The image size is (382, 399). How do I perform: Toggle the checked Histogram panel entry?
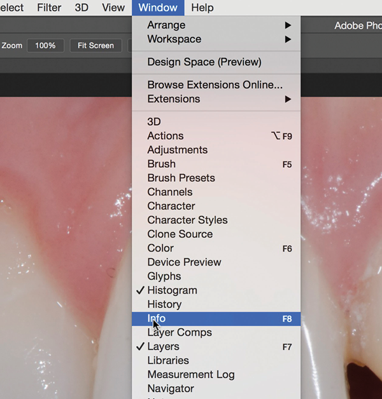click(x=172, y=290)
